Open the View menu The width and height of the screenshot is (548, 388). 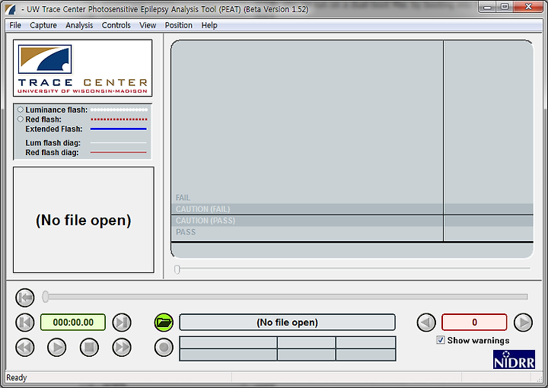[x=148, y=25]
